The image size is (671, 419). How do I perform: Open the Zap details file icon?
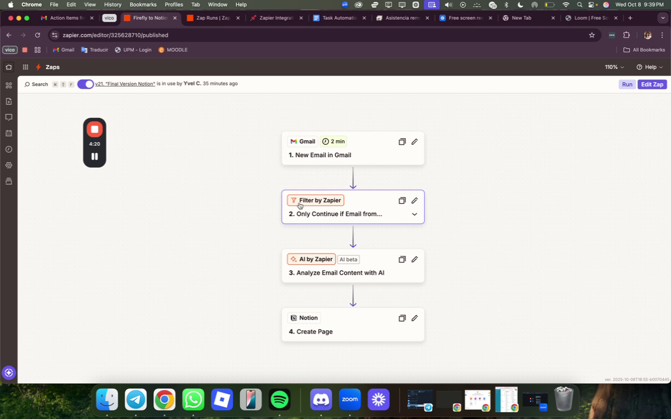pyautogui.click(x=9, y=101)
